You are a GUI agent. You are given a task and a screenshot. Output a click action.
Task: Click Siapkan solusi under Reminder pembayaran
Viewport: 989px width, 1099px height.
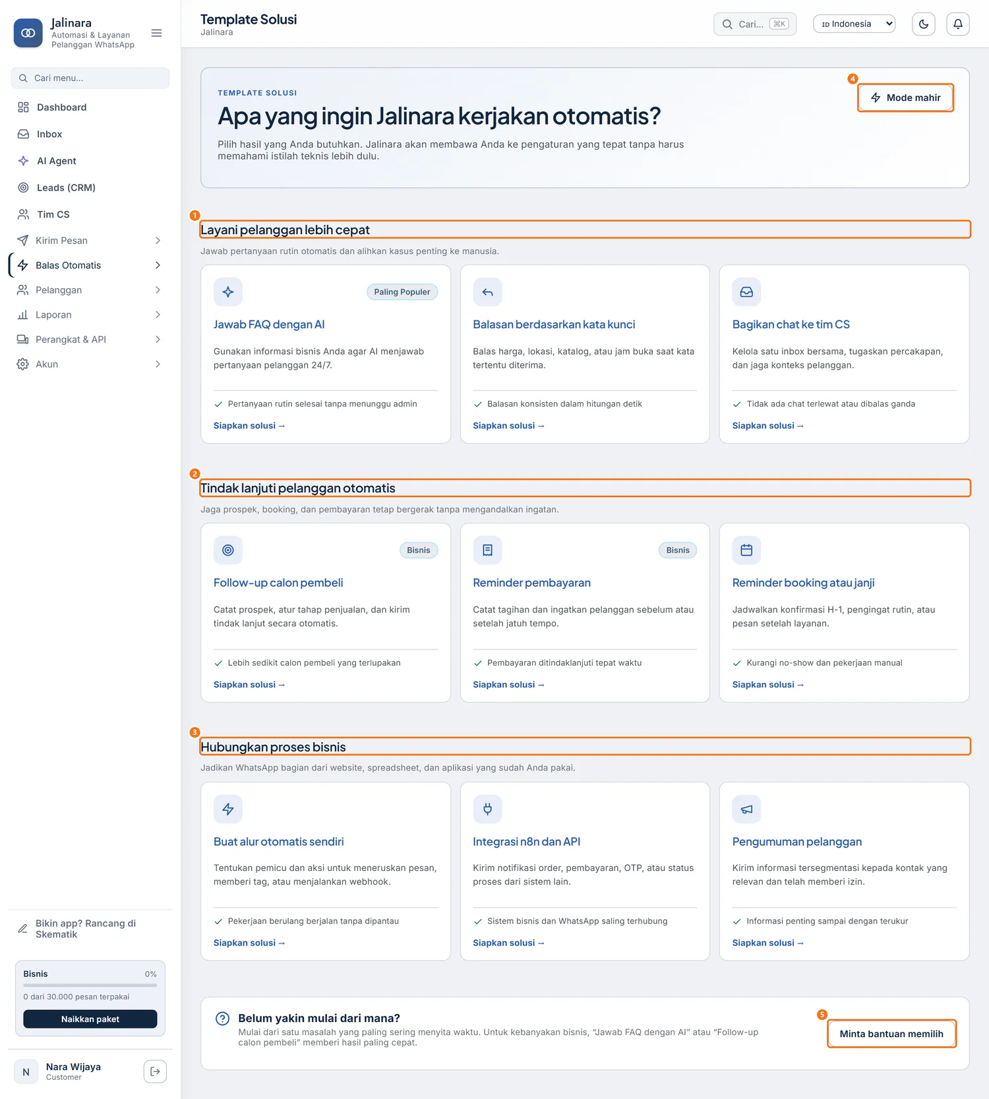tap(508, 685)
